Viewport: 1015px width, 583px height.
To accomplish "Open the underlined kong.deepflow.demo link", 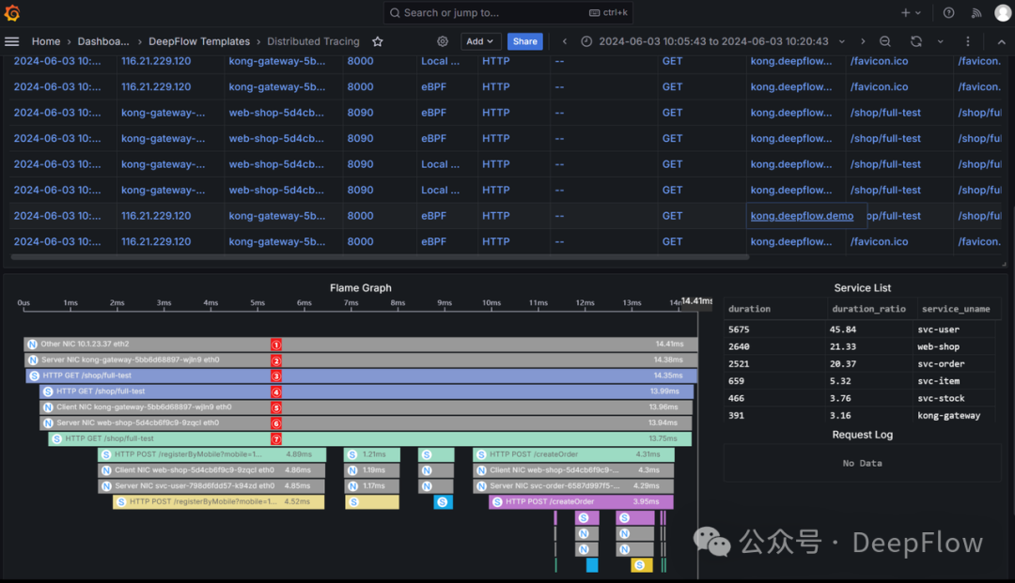I will pyautogui.click(x=802, y=216).
